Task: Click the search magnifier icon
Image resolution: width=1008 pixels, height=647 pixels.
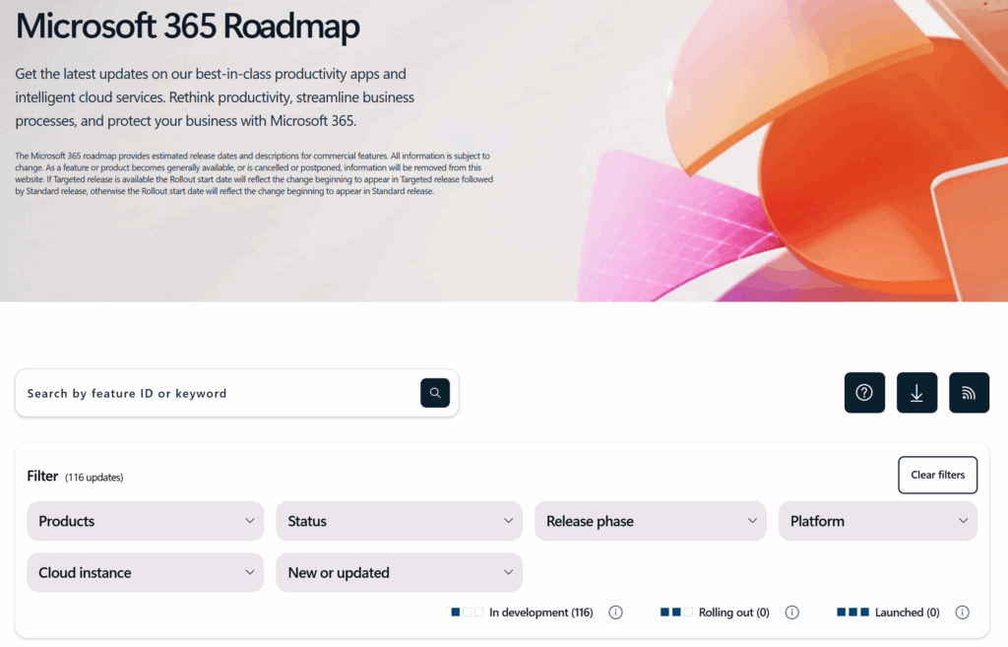Action: pyautogui.click(x=434, y=392)
